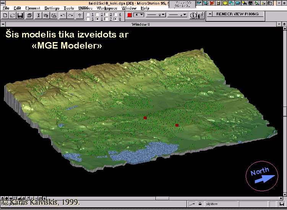287x210 pixels.
Task: Uncheck the checked view 6 checkbox
Action: click(97, 19)
